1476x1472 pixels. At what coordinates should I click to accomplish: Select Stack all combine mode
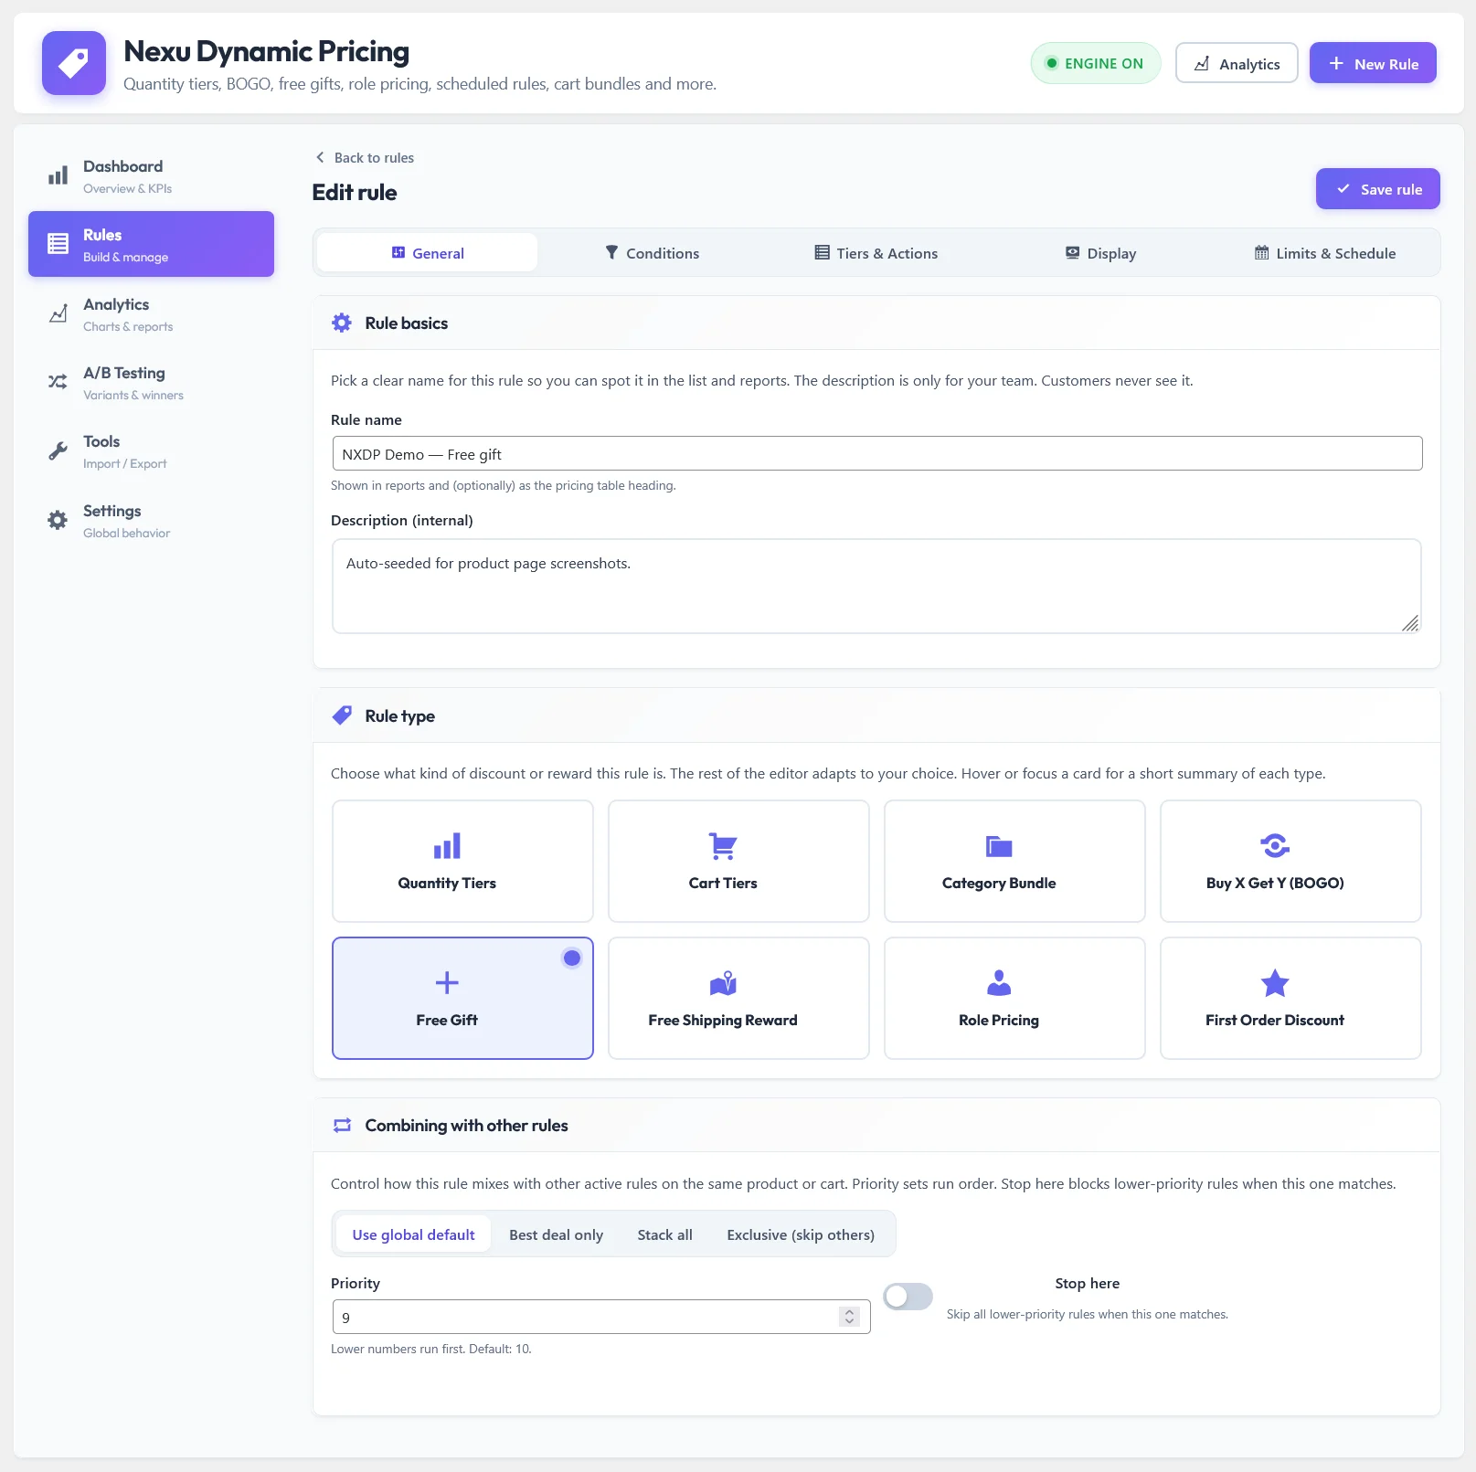click(x=665, y=1234)
